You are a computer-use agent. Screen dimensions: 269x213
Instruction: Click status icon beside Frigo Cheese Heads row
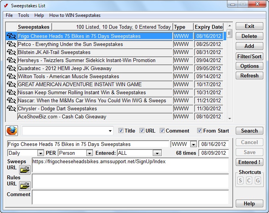[11, 36]
